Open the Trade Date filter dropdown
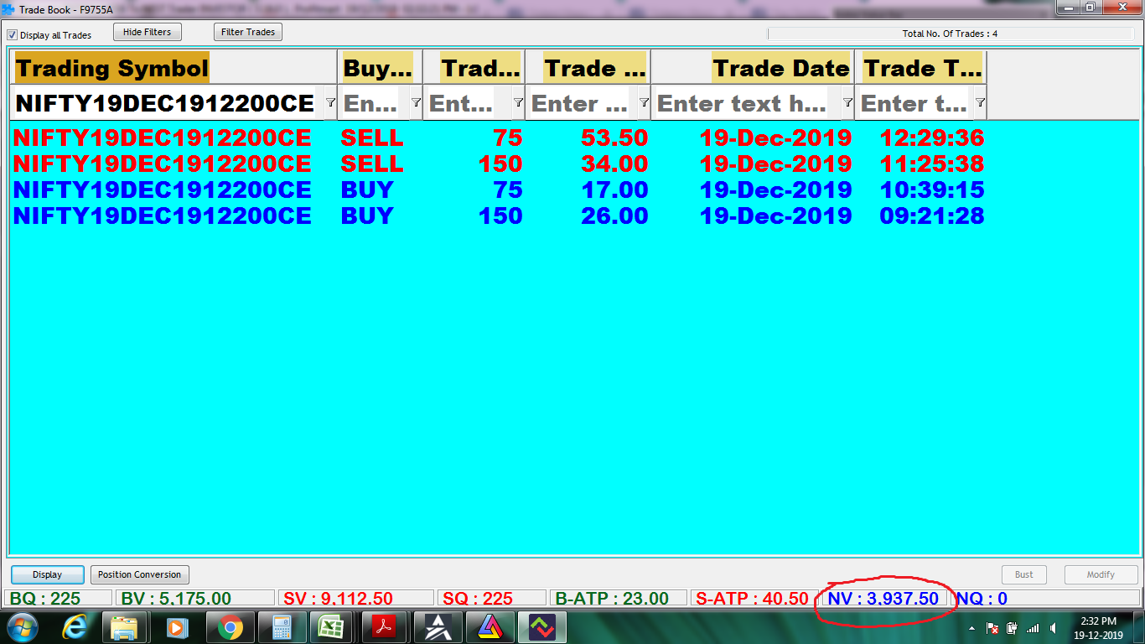 (847, 102)
